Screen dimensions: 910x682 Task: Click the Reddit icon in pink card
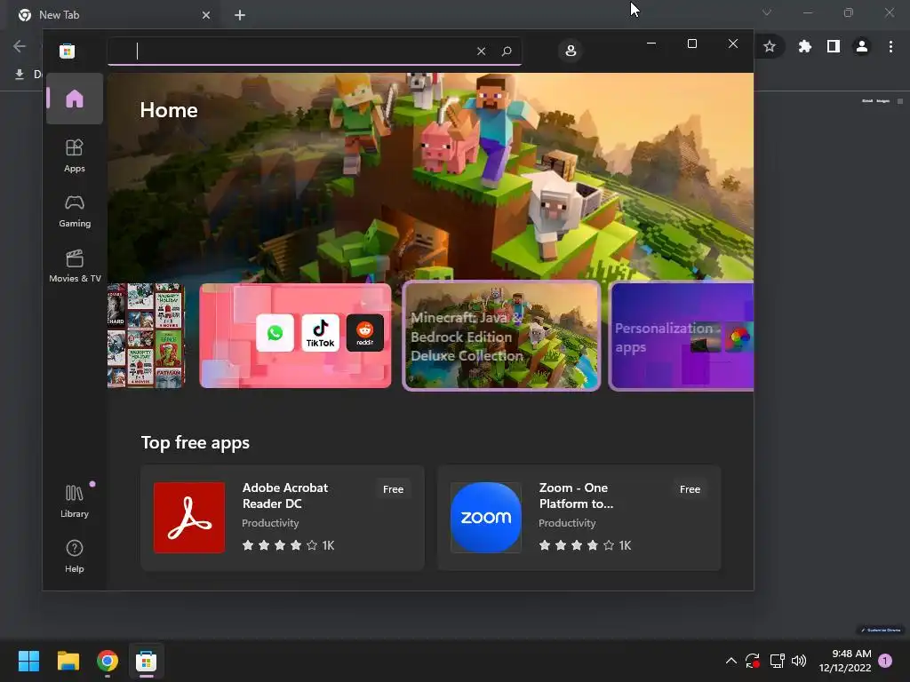pos(364,333)
